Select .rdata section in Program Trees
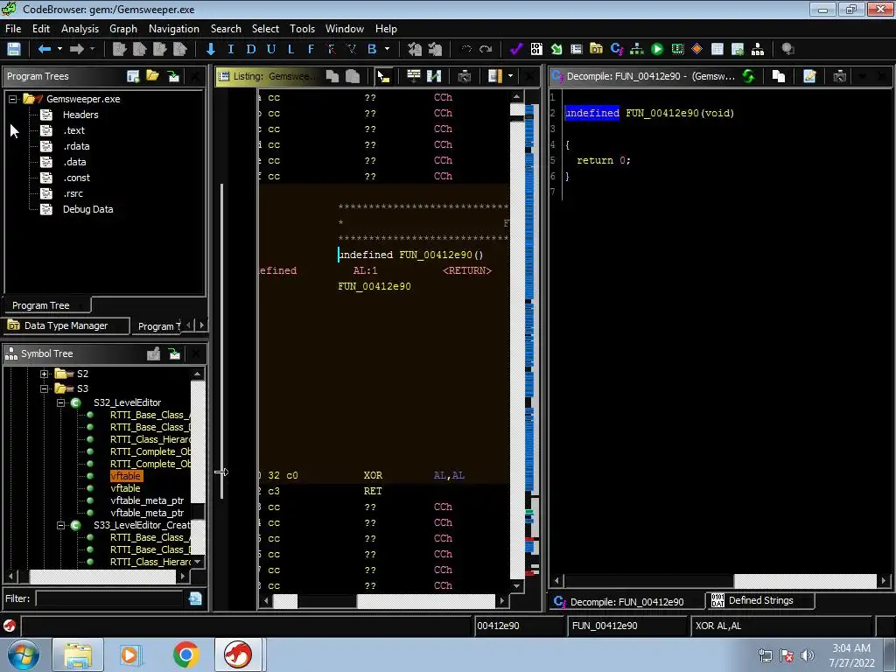This screenshot has width=896, height=672. coord(76,146)
